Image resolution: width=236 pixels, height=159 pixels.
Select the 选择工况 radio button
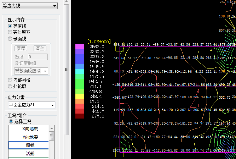[11, 121]
